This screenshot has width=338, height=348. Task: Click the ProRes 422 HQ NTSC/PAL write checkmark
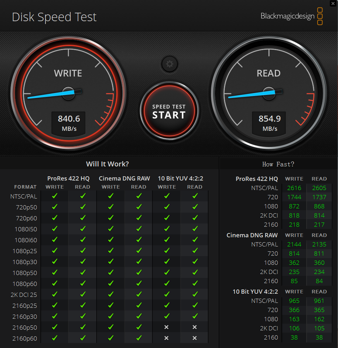click(55, 196)
